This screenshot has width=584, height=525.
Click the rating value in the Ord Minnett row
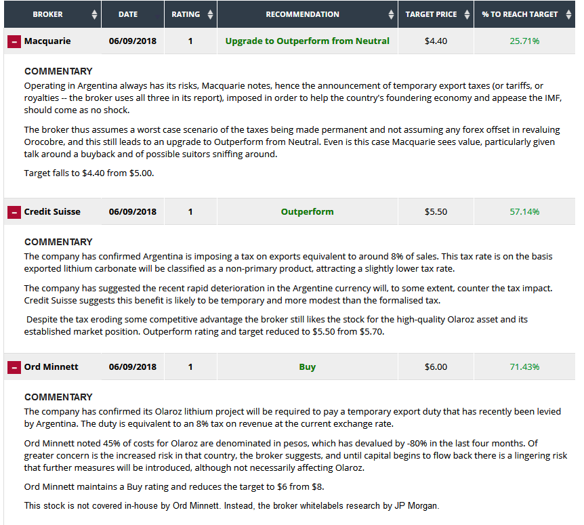[x=190, y=366]
